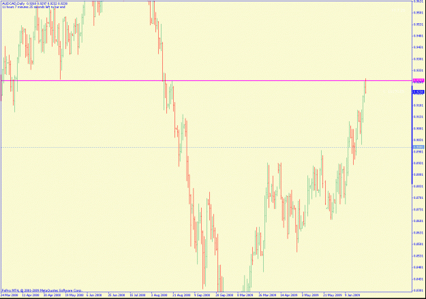This screenshot has height=299, width=426.
Task: Click the 0.9481 price axis label
Action: click(x=419, y=36)
